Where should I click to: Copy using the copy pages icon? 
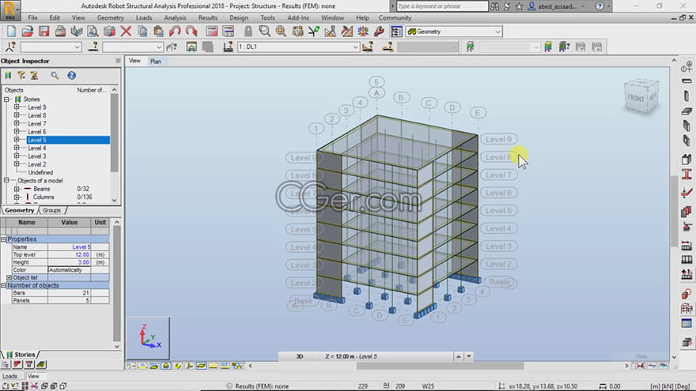[142, 31]
